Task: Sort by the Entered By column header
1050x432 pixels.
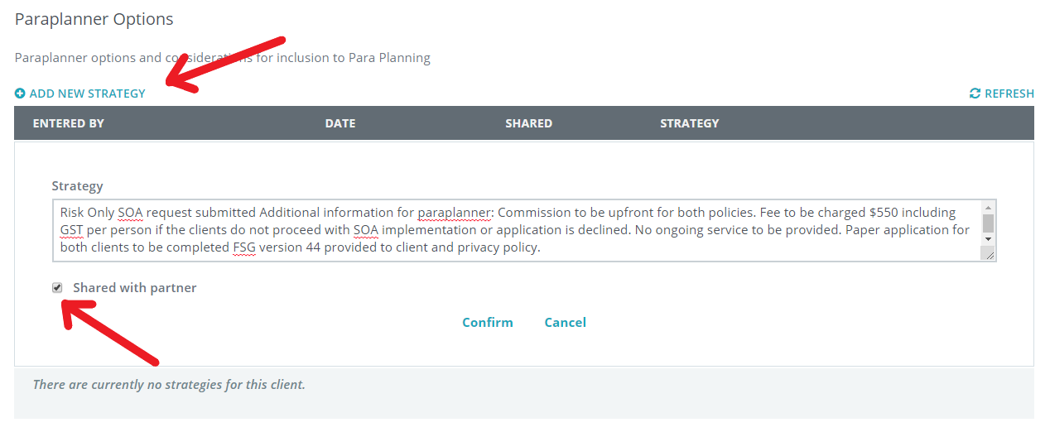Action: pyautogui.click(x=69, y=123)
